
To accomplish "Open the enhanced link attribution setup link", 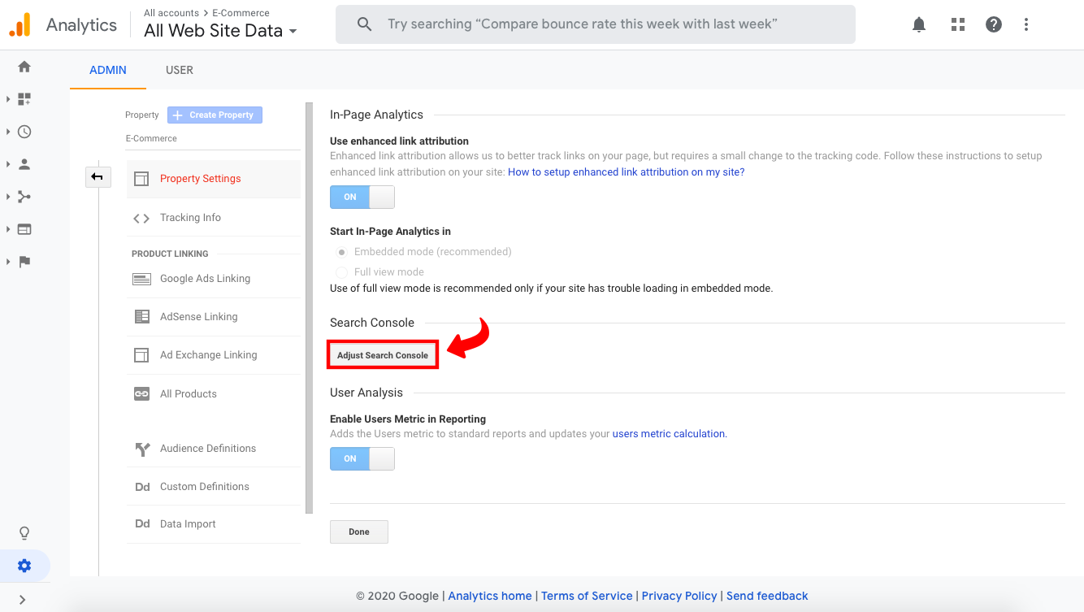I will (626, 171).
